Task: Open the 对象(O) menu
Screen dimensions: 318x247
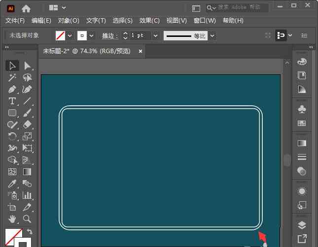Action: [x=69, y=21]
